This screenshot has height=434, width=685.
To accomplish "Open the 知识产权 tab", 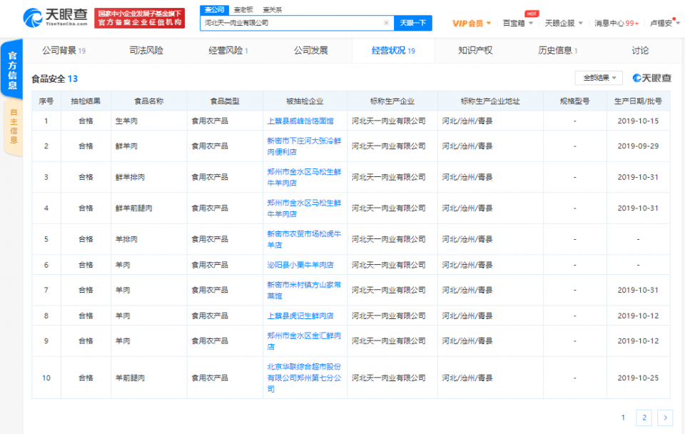I will point(475,51).
